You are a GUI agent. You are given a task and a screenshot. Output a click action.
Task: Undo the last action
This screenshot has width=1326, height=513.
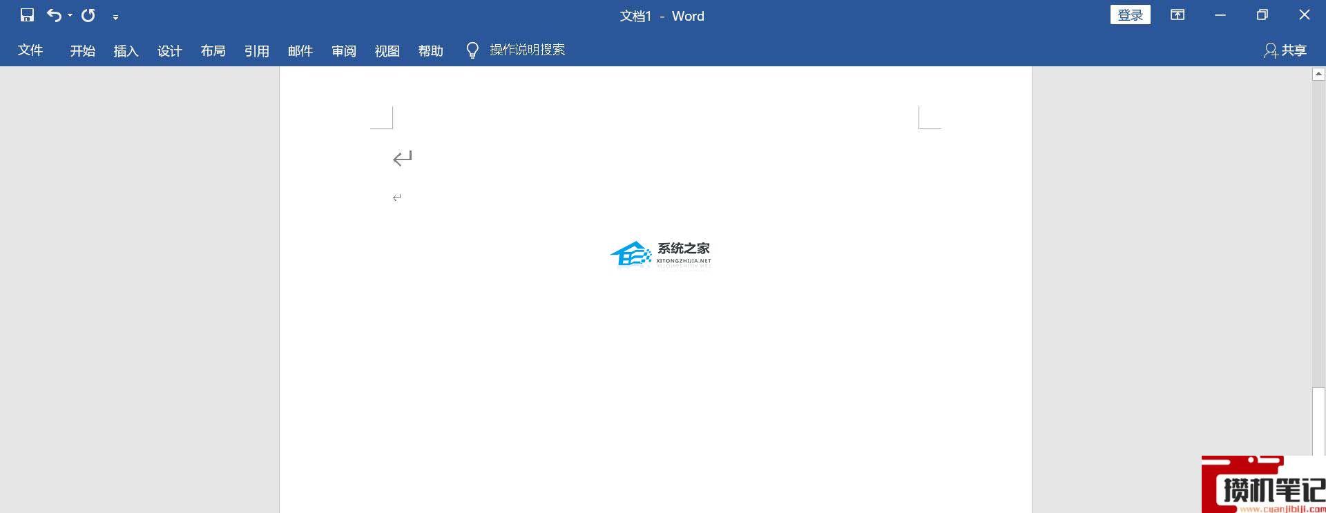pos(54,15)
